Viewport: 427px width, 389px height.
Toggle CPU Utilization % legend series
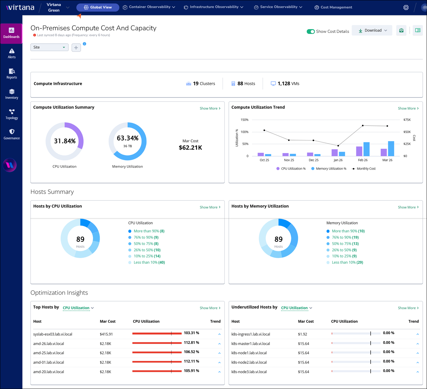pyautogui.click(x=291, y=169)
